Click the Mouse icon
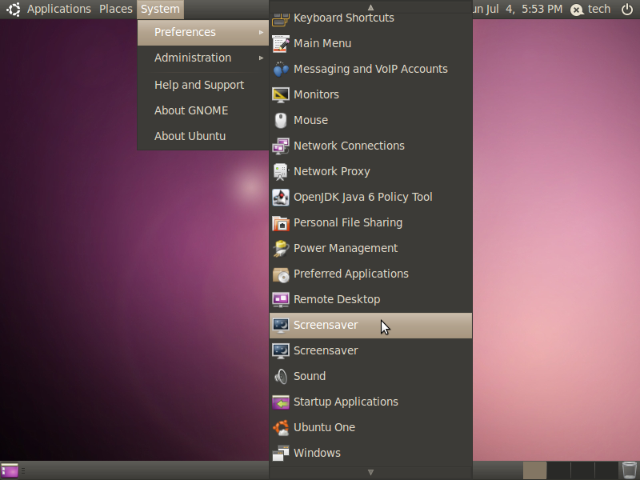This screenshot has height=480, width=640. pos(281,121)
